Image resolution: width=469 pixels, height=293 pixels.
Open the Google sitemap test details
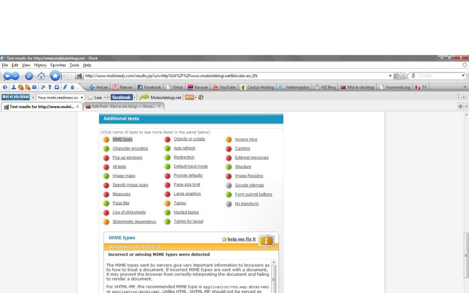[x=249, y=185]
